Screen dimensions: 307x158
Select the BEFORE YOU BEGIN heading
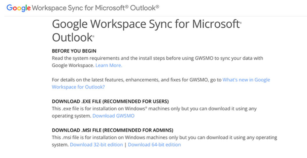pos(74,51)
